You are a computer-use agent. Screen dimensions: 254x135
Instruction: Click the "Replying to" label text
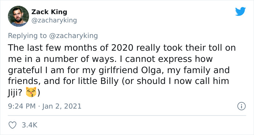click(27, 36)
